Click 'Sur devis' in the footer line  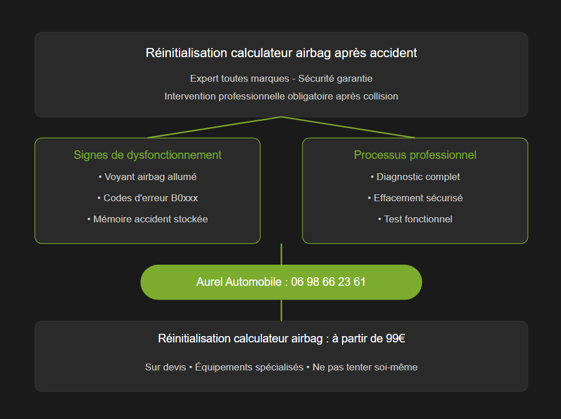pos(165,367)
